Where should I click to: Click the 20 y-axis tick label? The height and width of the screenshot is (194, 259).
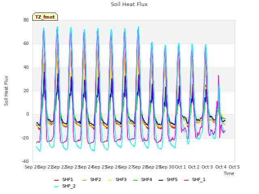pyautogui.click(x=26, y=91)
